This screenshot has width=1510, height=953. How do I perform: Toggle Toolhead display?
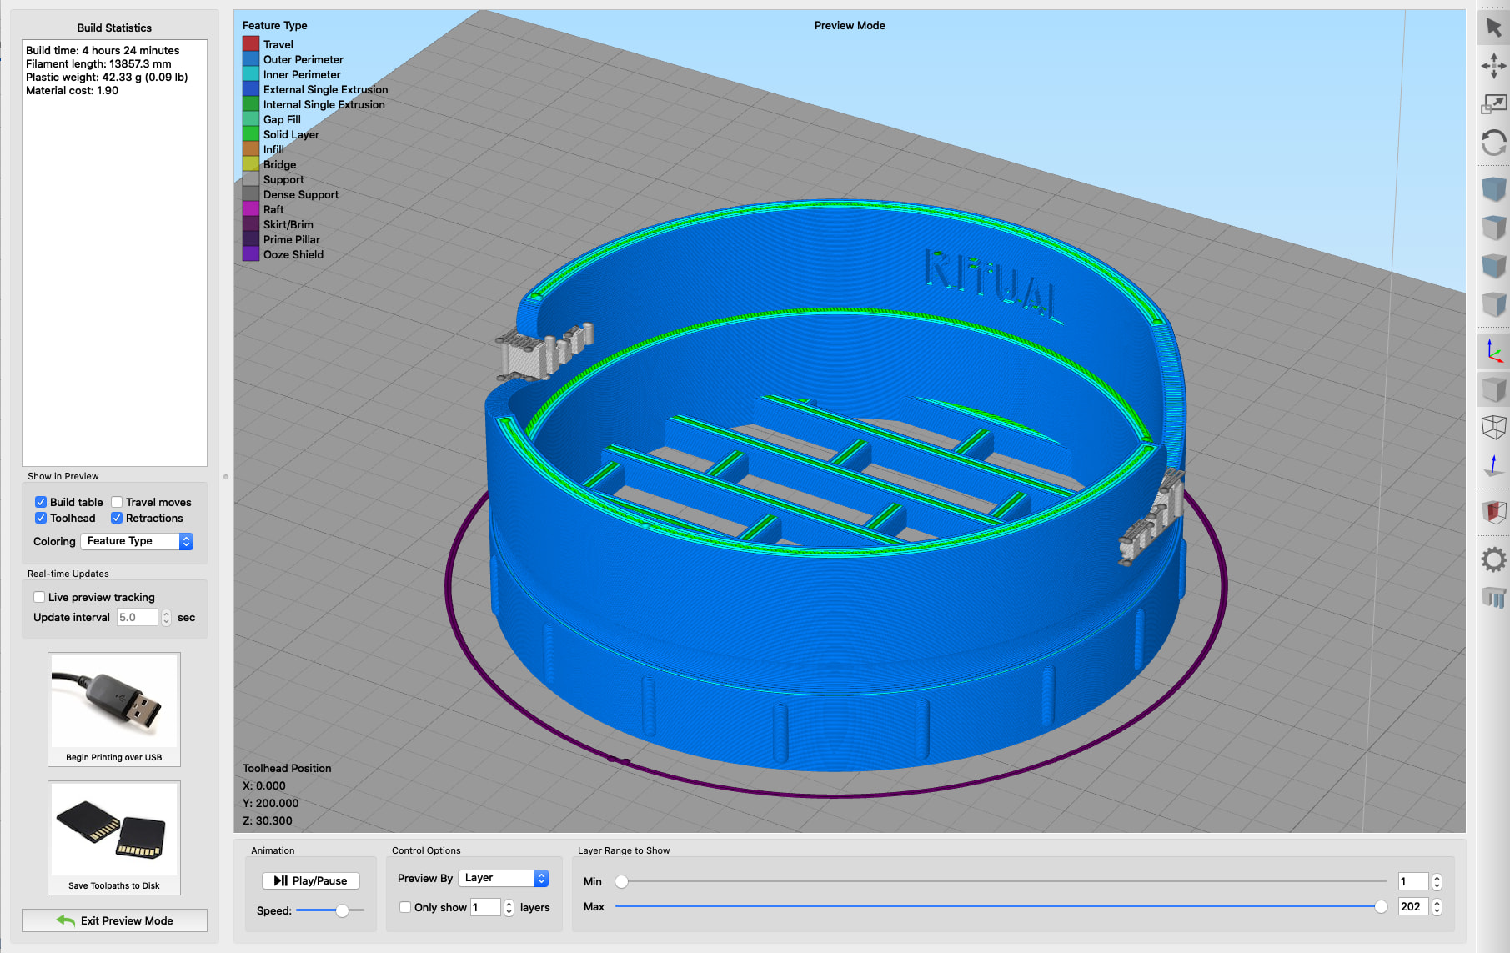click(x=40, y=518)
